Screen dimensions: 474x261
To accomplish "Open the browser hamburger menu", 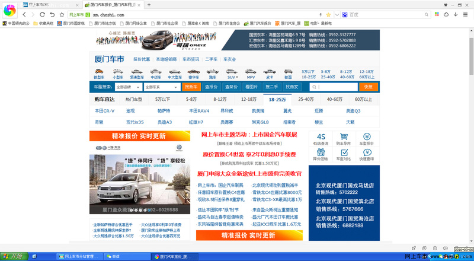I will (465, 15).
